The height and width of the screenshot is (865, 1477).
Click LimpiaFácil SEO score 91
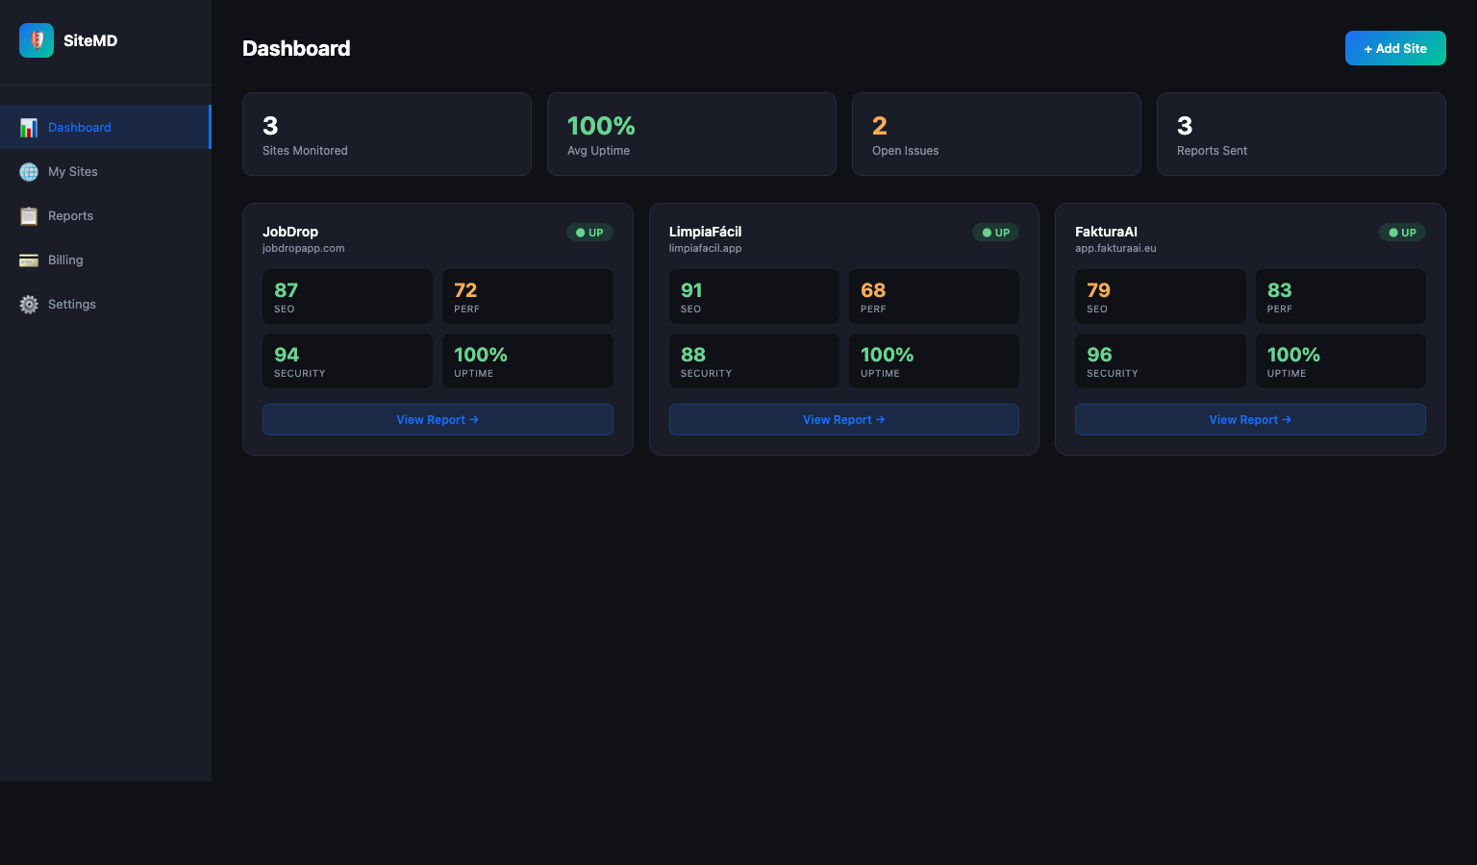click(754, 296)
